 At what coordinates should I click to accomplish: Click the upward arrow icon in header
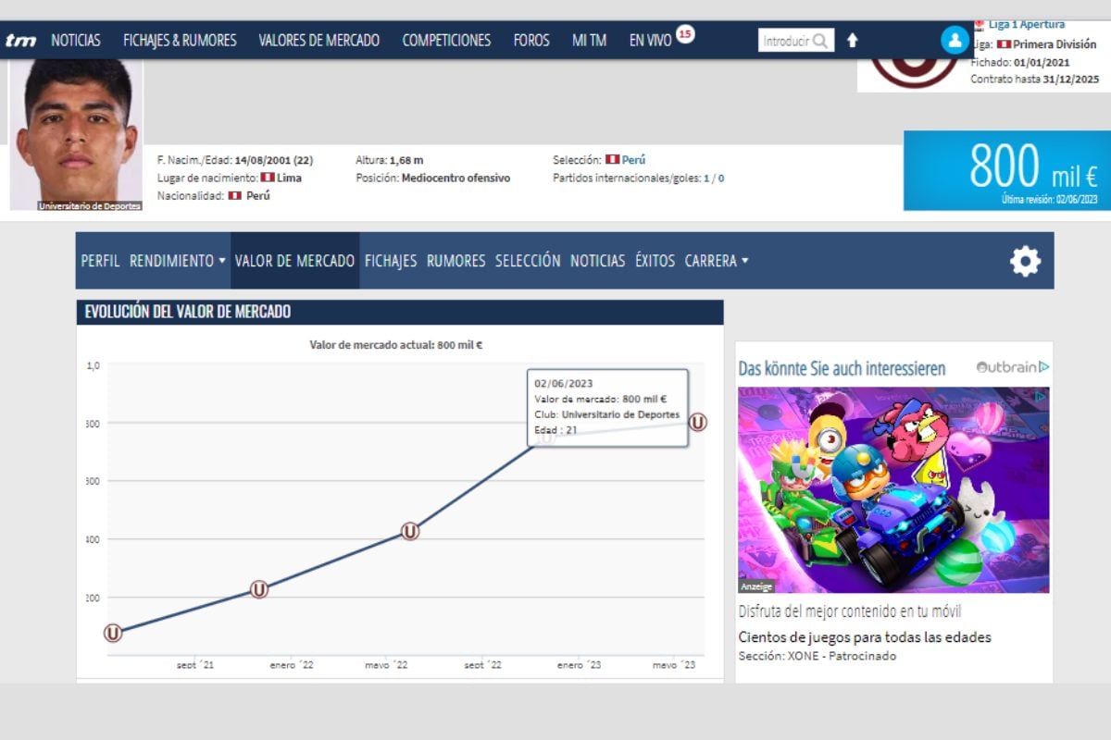[x=853, y=41]
